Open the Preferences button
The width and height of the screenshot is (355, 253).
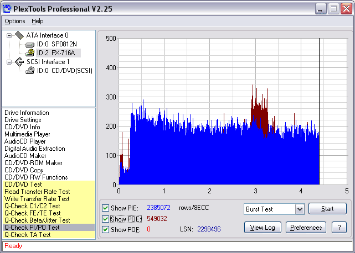pos(306,227)
